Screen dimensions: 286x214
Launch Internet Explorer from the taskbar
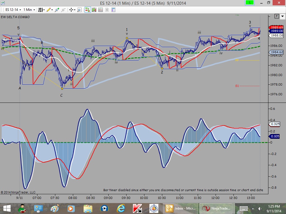(x=121, y=208)
